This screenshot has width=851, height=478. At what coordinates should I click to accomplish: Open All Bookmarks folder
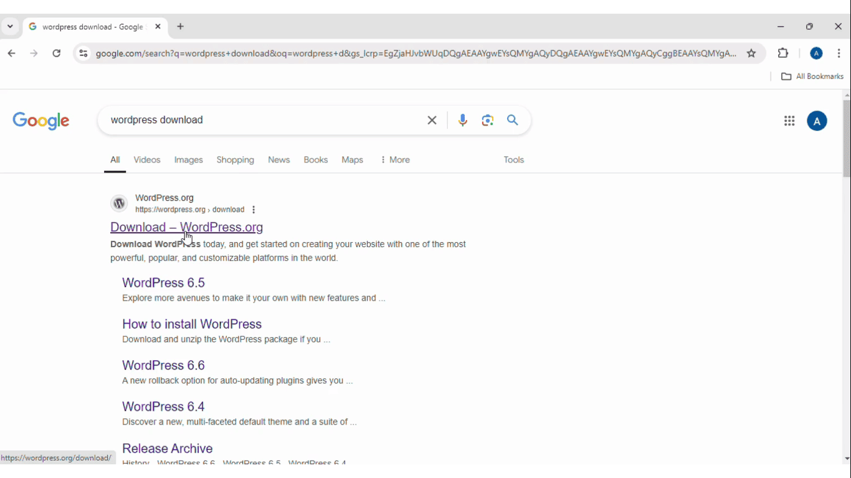coord(812,77)
